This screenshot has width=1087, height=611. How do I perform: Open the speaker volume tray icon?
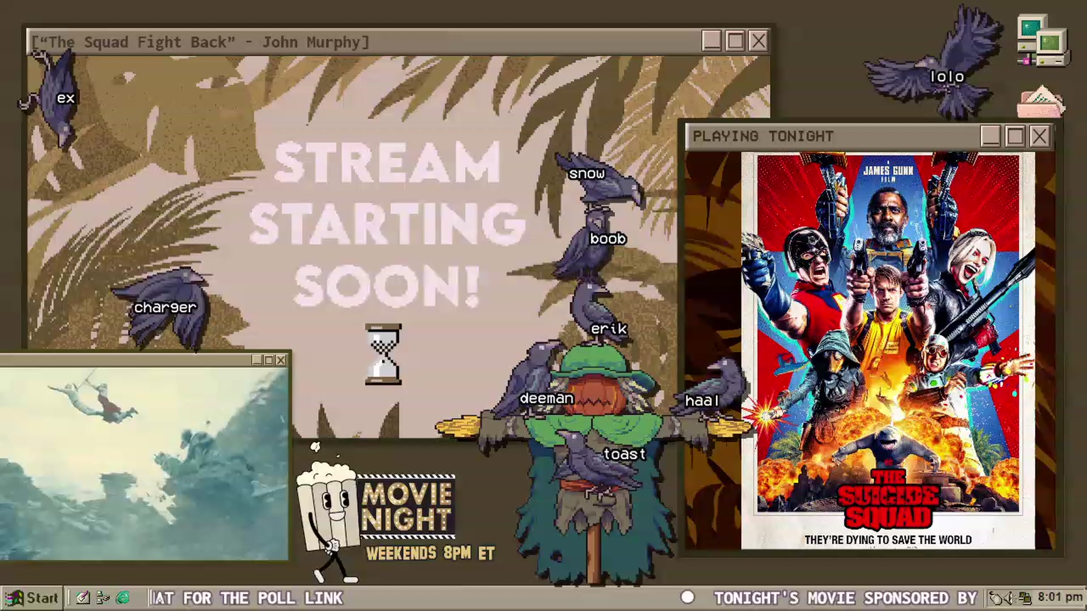[1011, 598]
